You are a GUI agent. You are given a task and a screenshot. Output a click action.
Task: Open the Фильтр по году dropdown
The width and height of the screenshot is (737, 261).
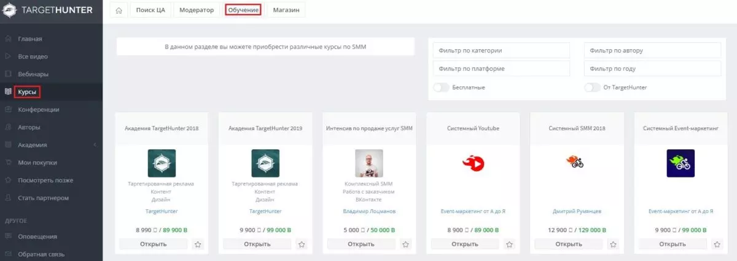coord(652,69)
